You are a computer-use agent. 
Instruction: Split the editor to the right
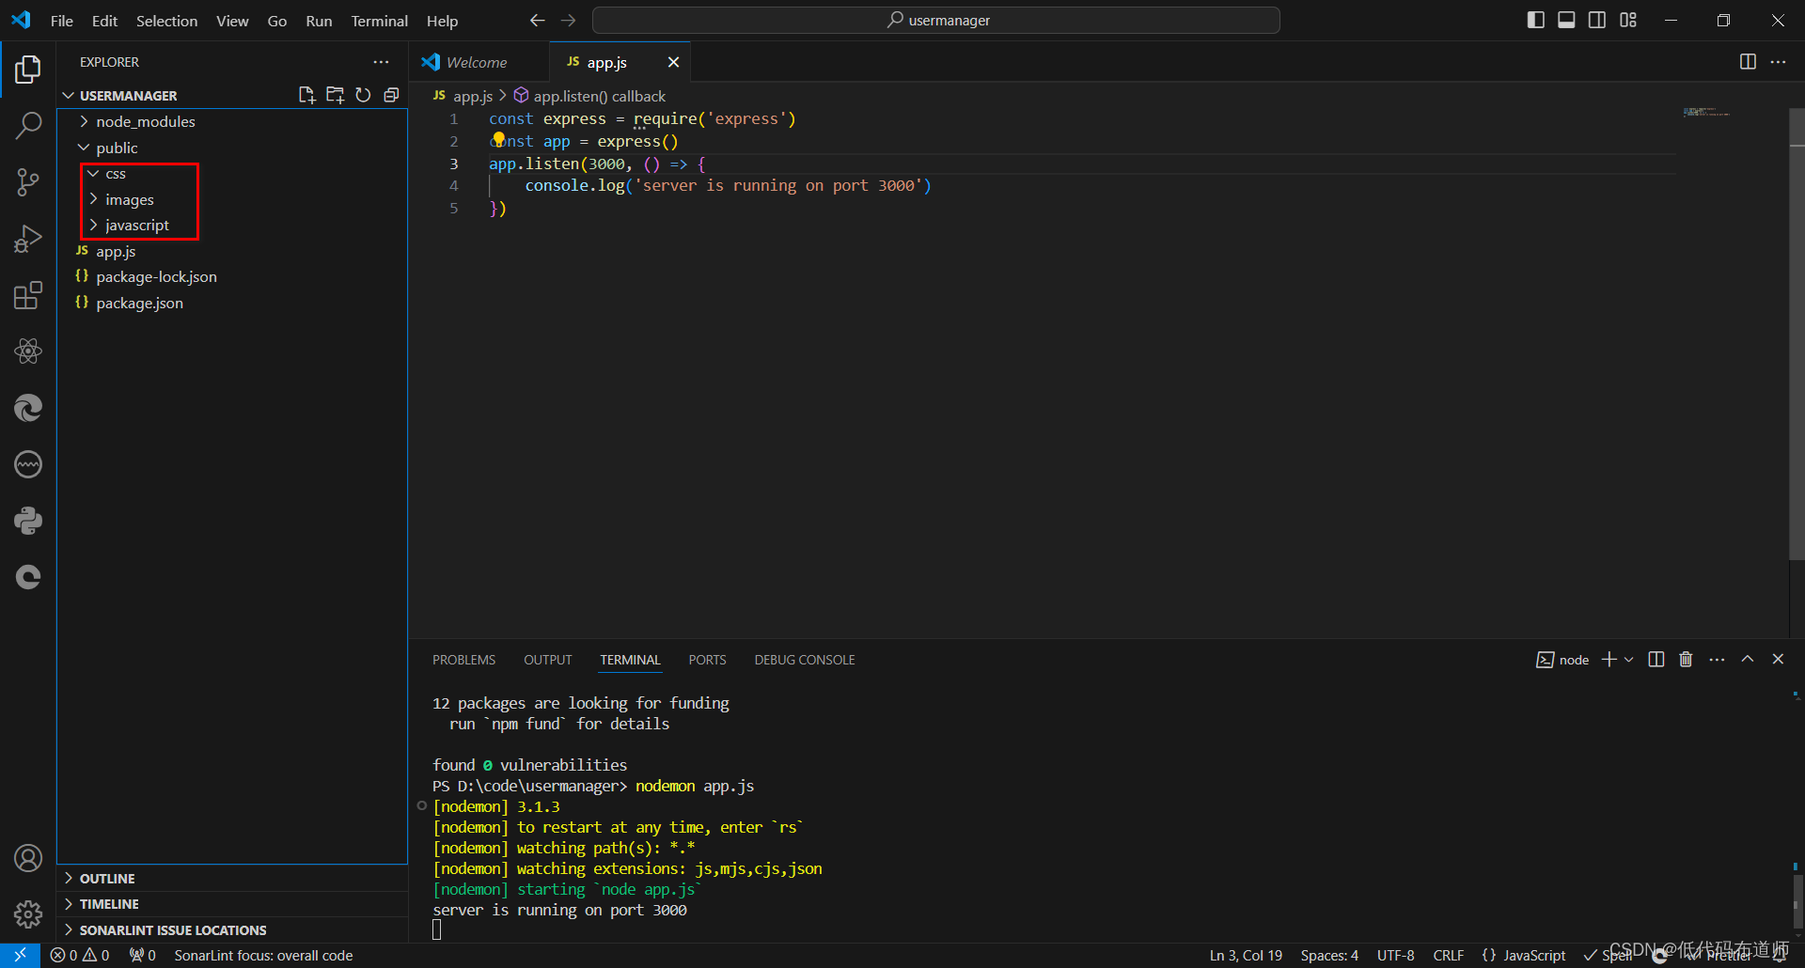[1748, 62]
